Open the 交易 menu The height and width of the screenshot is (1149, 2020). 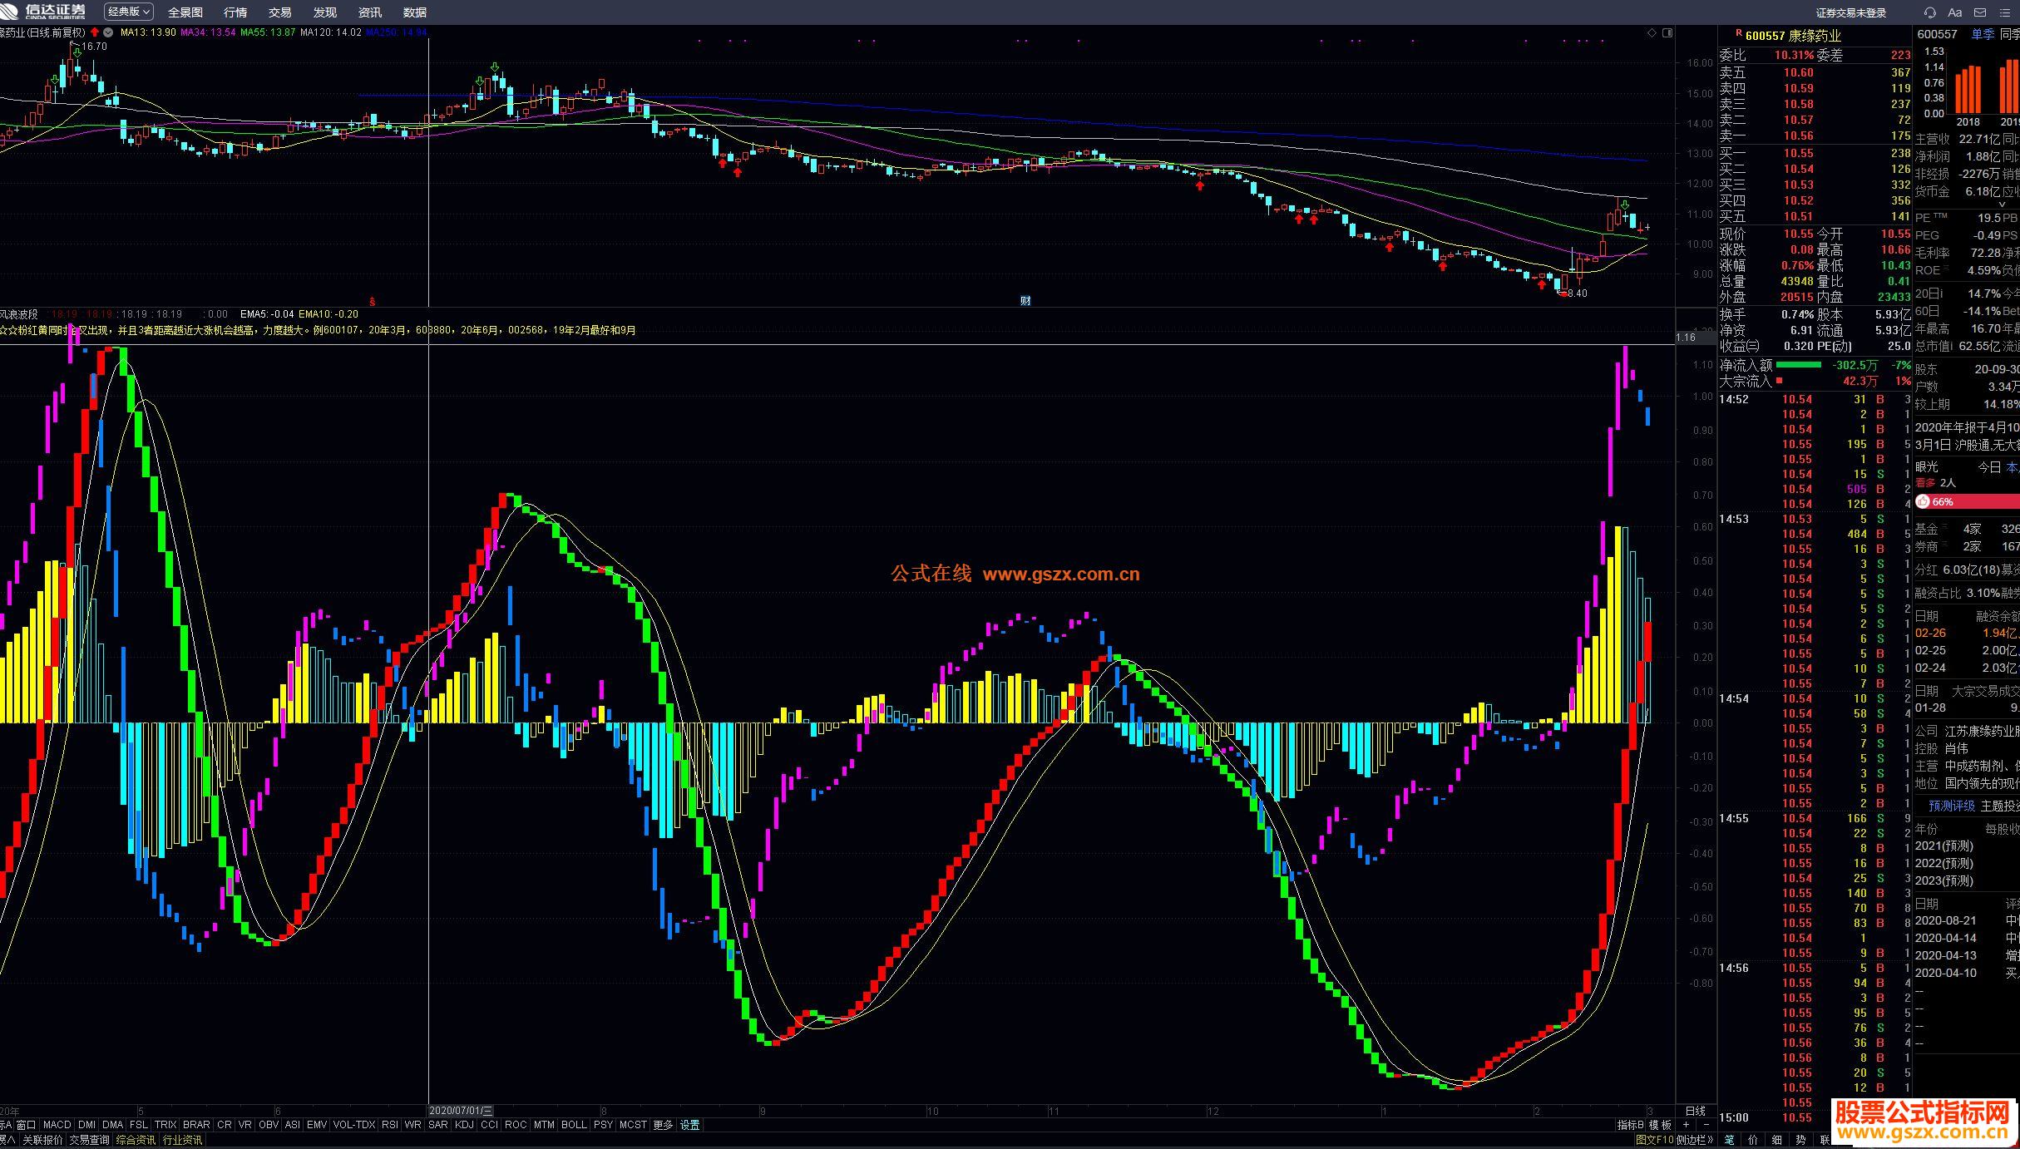pos(280,12)
